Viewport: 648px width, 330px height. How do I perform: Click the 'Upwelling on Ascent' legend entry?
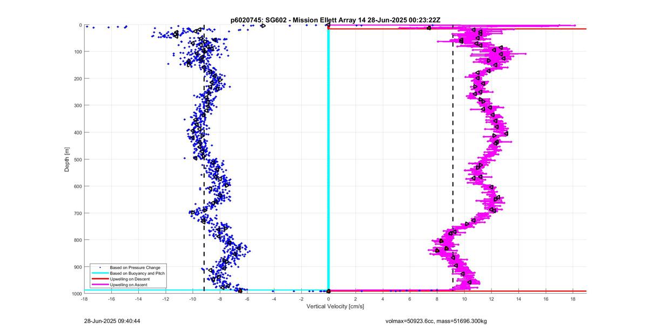[x=129, y=285]
